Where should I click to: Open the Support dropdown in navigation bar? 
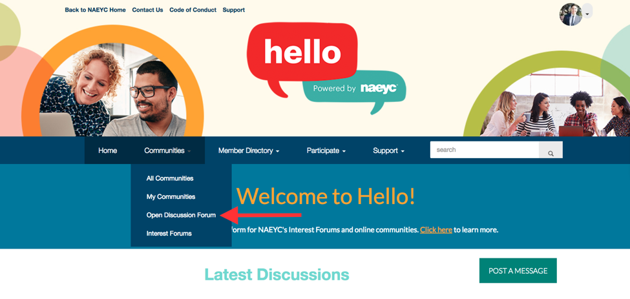[388, 150]
